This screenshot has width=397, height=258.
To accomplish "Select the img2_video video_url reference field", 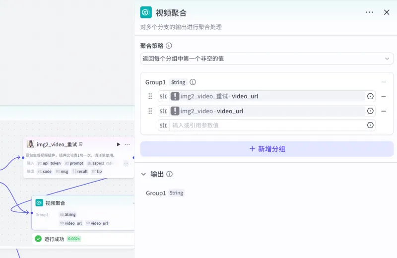I will pos(266,111).
